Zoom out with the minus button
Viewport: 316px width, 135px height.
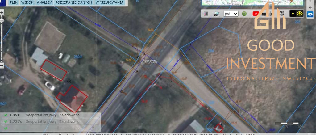2,65
